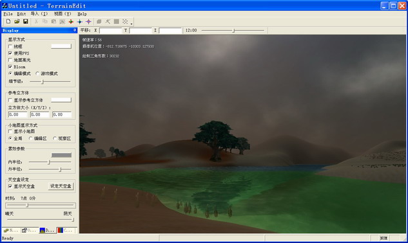Click the cube size Z input field

click(x=62, y=114)
